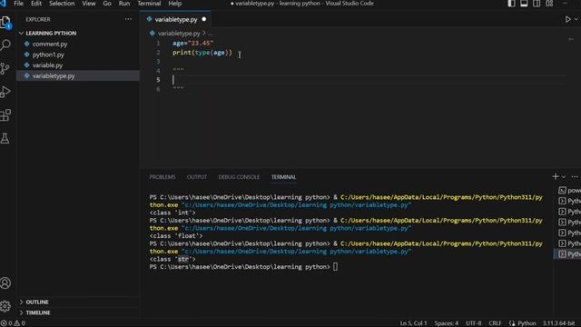Click Ln 5, Col 1 status item
The image size is (581, 327).
(413, 323)
